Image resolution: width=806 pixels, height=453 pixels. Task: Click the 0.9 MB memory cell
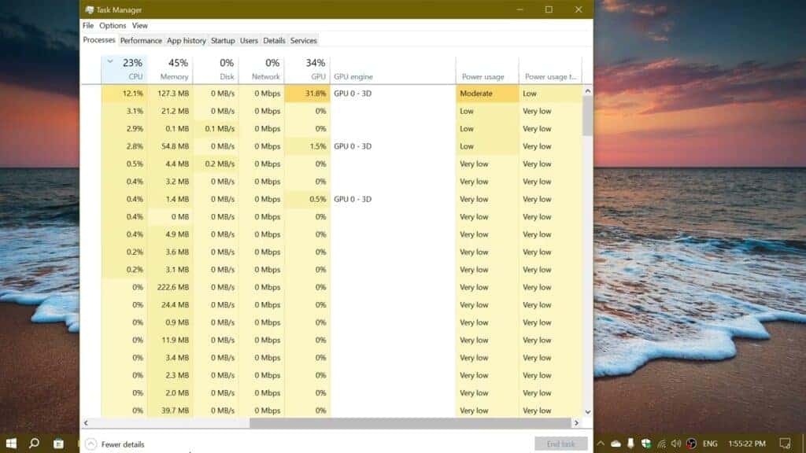pyautogui.click(x=170, y=322)
